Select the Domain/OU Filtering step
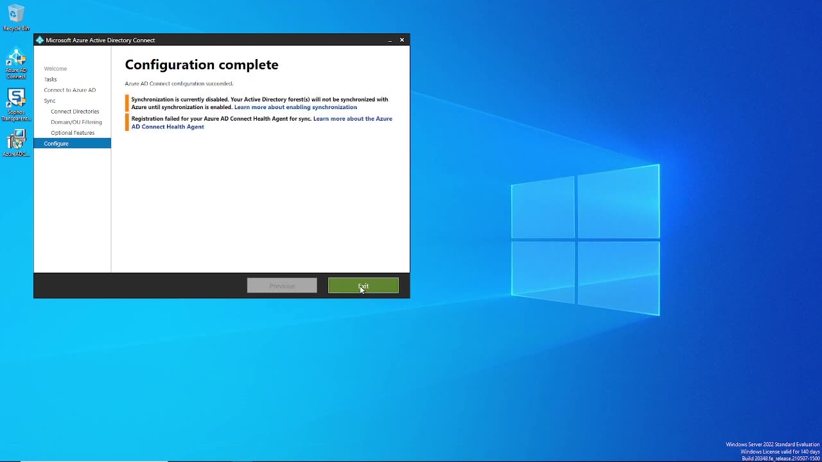The height and width of the screenshot is (462, 822). 76,122
